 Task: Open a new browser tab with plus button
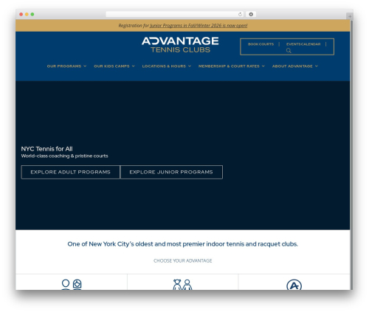pos(350,16)
